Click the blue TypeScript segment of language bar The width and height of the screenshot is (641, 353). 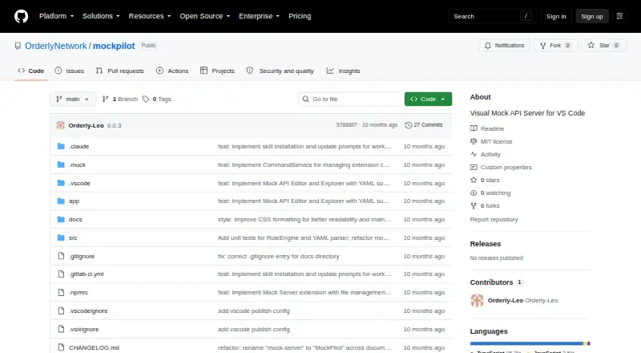[x=526, y=343]
